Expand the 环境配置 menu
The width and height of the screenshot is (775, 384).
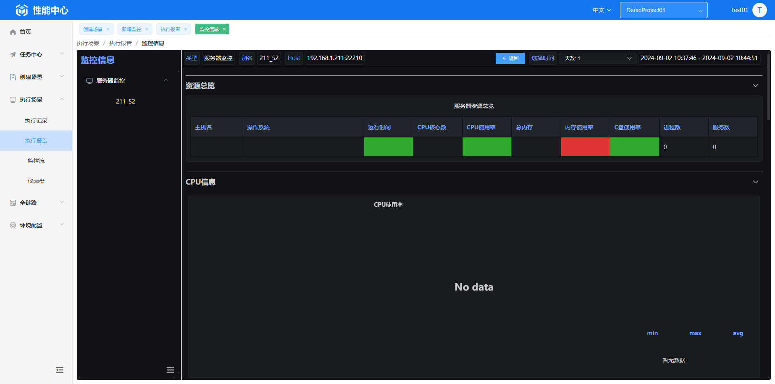[x=62, y=224]
